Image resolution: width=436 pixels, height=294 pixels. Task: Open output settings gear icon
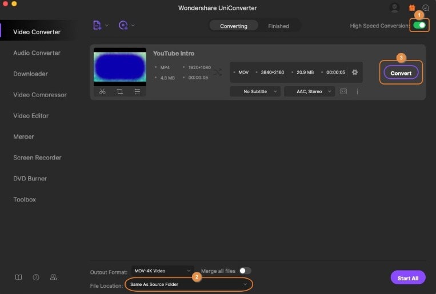point(355,73)
